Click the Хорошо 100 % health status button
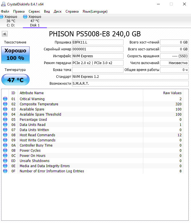Viewport: 191px width, 223px height. click(x=15, y=55)
